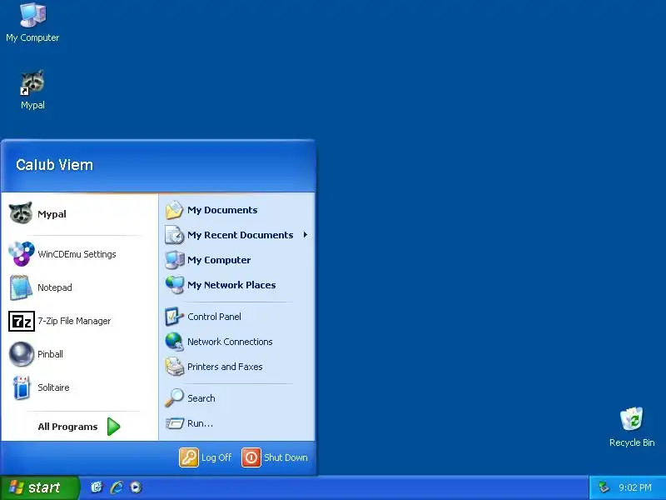Click the Log Off text label
666x500 pixels.
(x=216, y=457)
